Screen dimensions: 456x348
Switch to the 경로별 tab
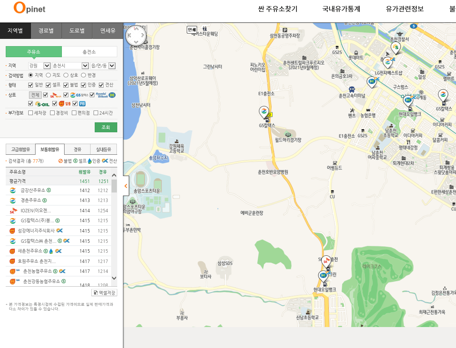click(x=46, y=31)
